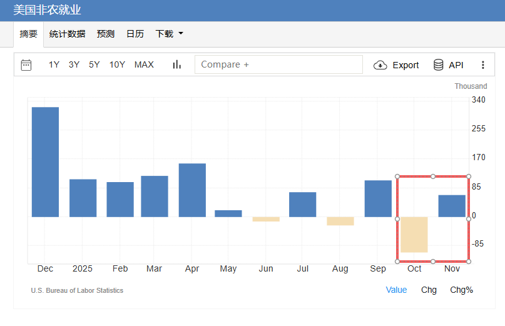Expand the 下载 dropdown menu
The height and width of the screenshot is (326, 505).
coord(169,34)
